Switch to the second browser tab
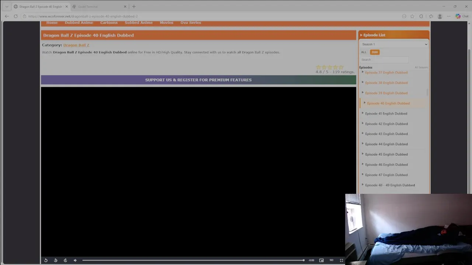472x265 pixels. click(99, 7)
